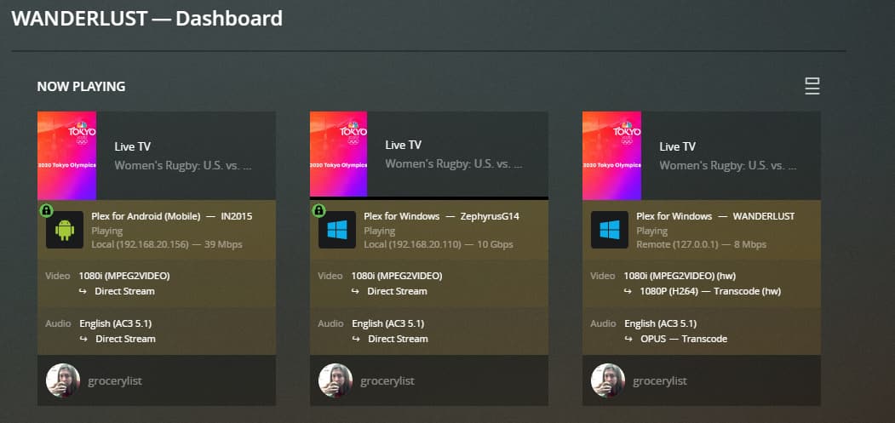Open the Tokyo Olympics poster on the WANDERLUST card
This screenshot has height=423, width=895.
click(612, 155)
